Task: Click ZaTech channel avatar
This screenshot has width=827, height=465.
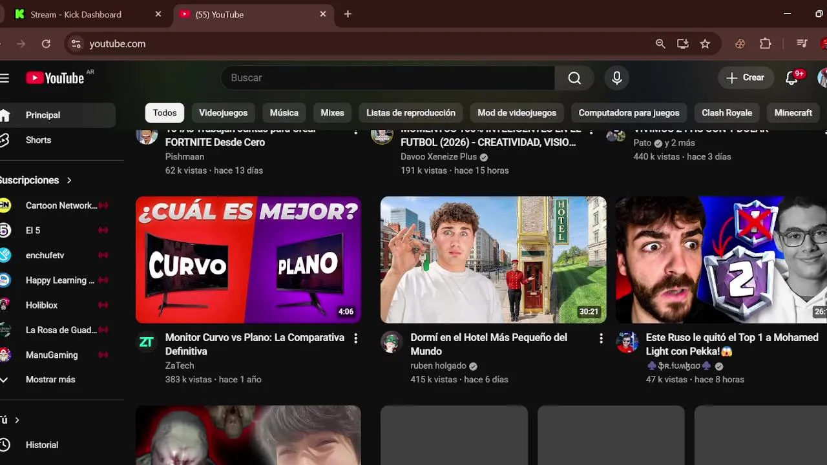Action: tap(147, 342)
